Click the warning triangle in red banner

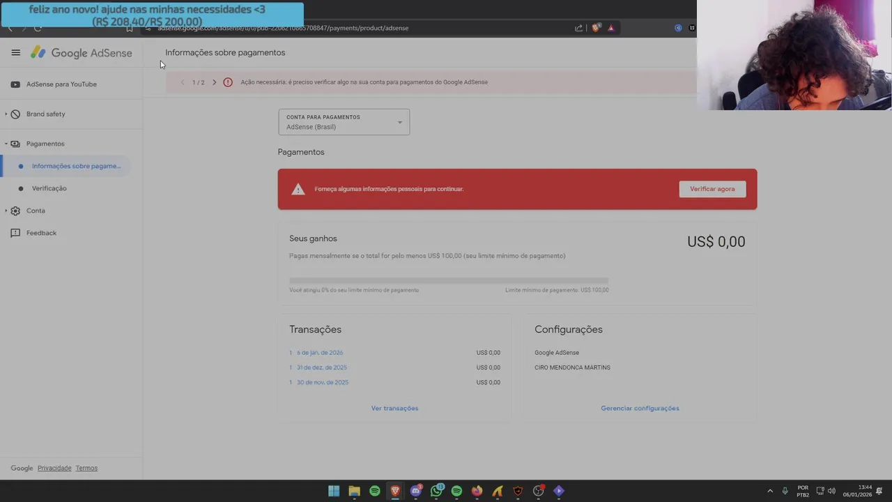pos(298,189)
